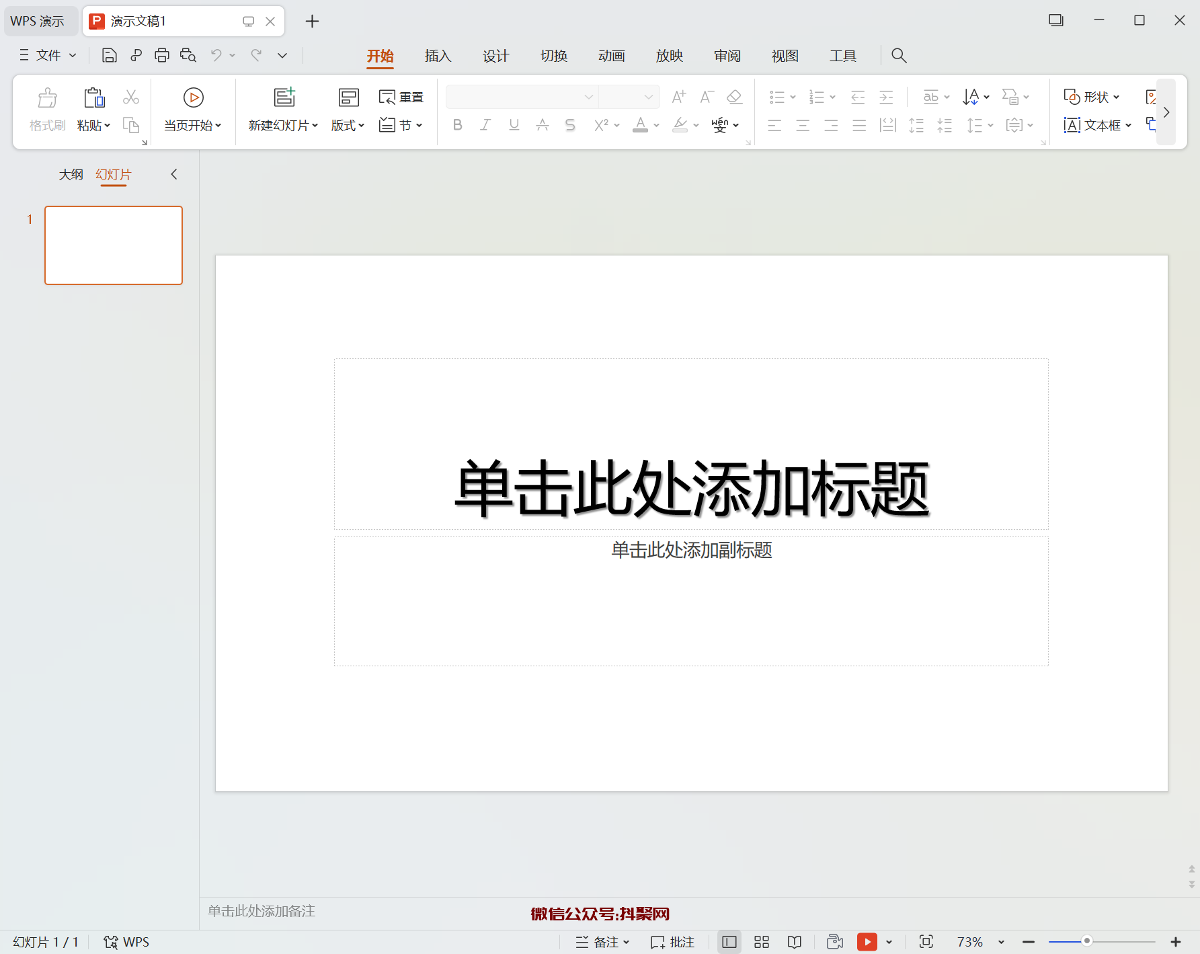This screenshot has width=1200, height=954.
Task: Open the font name dropdown
Action: click(x=589, y=97)
